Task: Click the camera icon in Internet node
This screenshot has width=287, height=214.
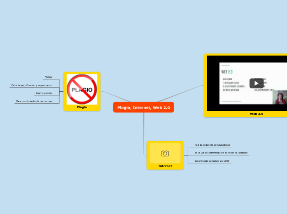Action: [x=165, y=153]
